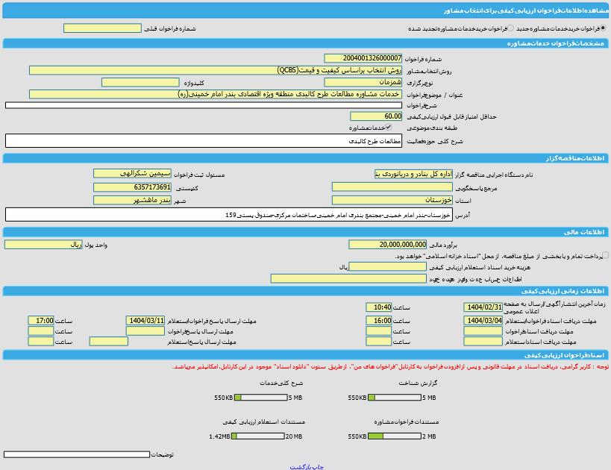Click the اطلاعات مناقصه گزار section header
This screenshot has width=611, height=470.
pyautogui.click(x=306, y=158)
